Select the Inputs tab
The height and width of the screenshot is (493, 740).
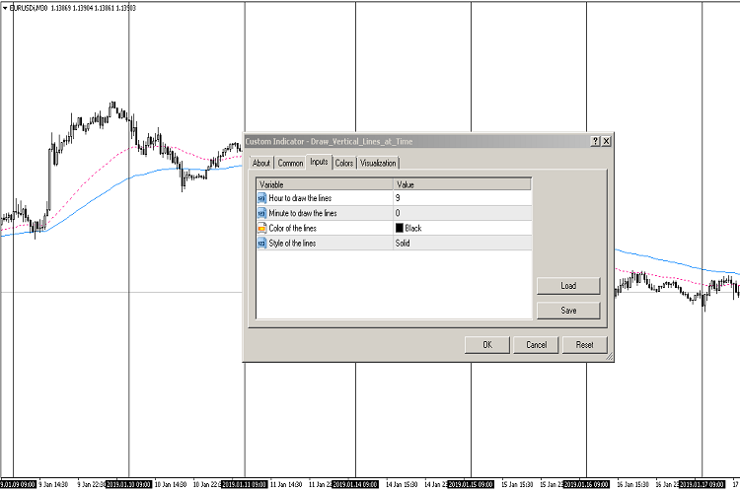(x=319, y=163)
